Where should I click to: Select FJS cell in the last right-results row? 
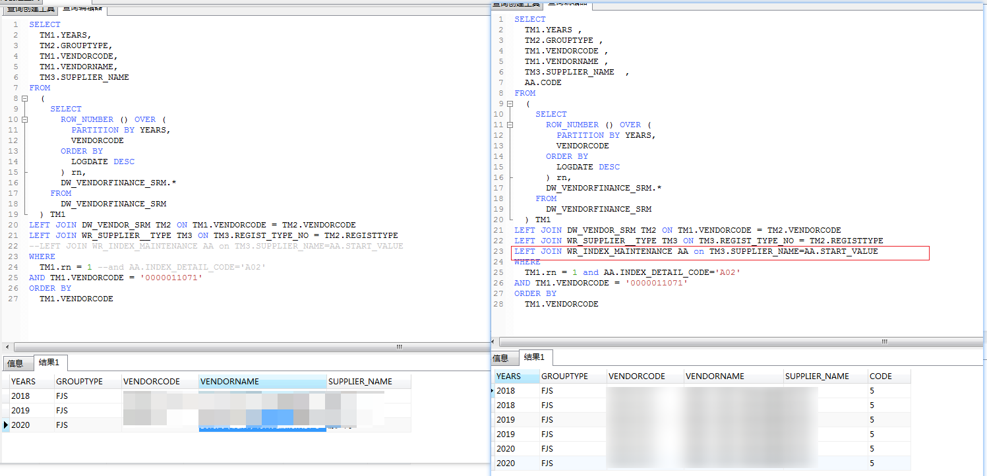pyautogui.click(x=572, y=463)
